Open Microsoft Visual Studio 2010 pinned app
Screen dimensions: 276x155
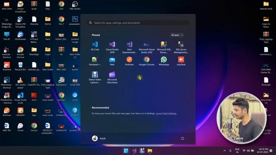tap(147, 47)
